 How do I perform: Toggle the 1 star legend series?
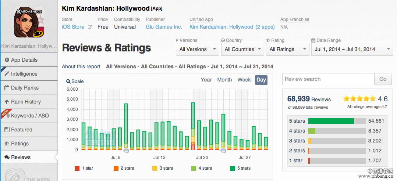pos(84,168)
